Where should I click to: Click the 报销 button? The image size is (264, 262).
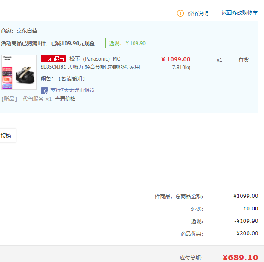tap(8, 136)
